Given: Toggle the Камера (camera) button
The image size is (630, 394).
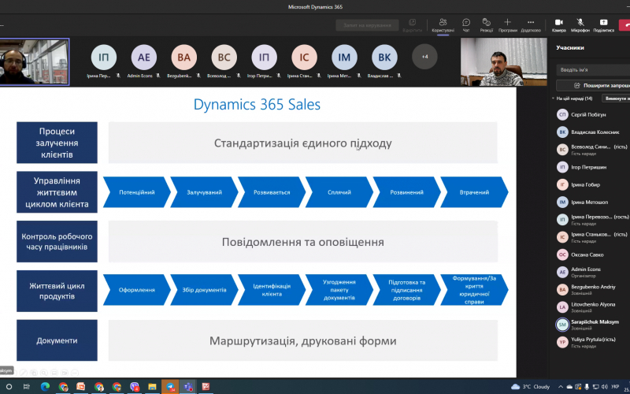Looking at the screenshot, I should click(x=559, y=25).
